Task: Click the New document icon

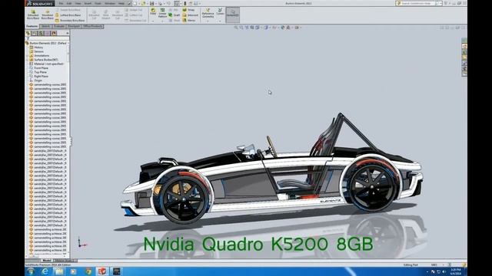Action: pos(135,3)
